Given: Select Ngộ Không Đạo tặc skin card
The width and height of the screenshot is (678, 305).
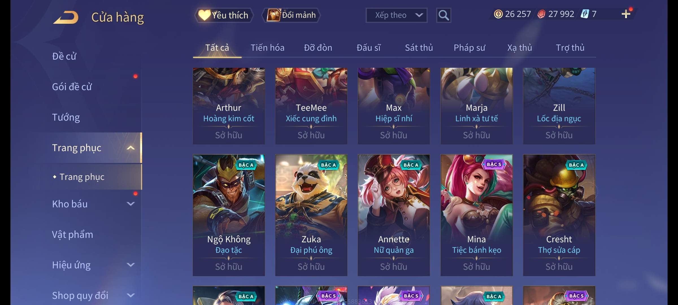Looking at the screenshot, I should coord(229,215).
